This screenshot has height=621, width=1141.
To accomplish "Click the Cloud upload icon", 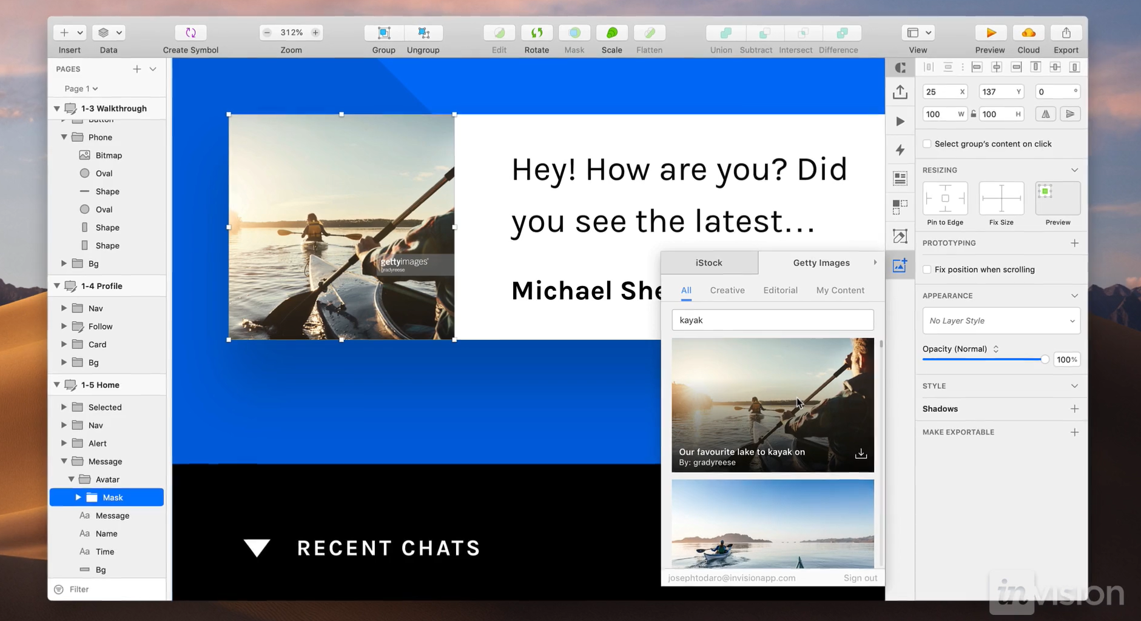I will point(1028,33).
